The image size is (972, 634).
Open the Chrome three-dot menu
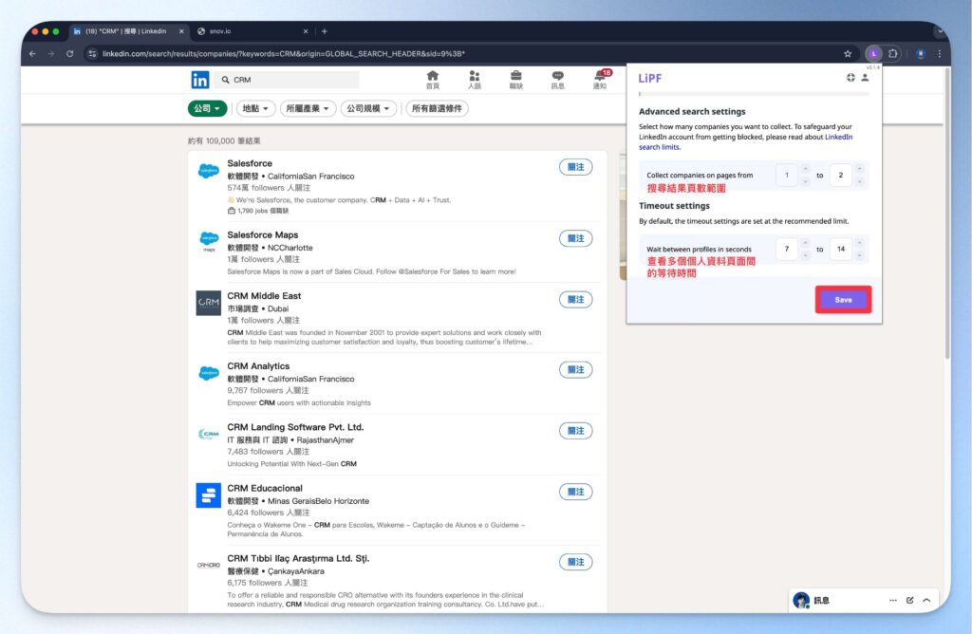point(940,54)
